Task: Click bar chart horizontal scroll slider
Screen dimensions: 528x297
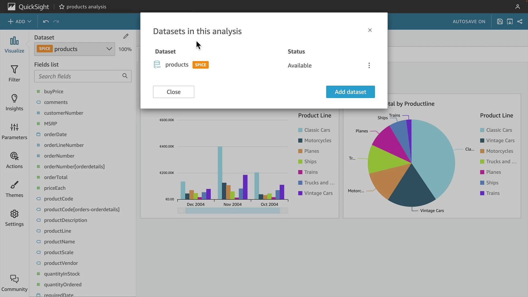Action: (x=233, y=211)
